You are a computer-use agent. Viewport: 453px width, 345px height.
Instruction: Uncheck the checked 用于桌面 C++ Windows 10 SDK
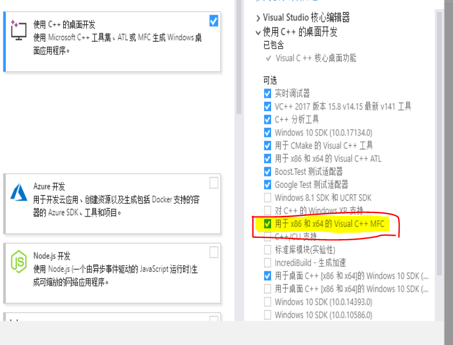(268, 276)
